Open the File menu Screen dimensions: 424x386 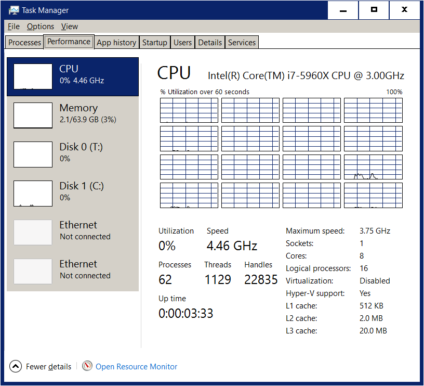pyautogui.click(x=14, y=27)
